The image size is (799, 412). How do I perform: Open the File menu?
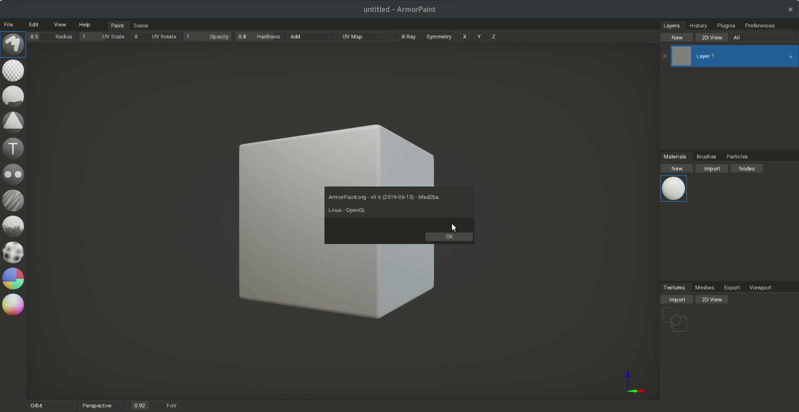point(8,24)
